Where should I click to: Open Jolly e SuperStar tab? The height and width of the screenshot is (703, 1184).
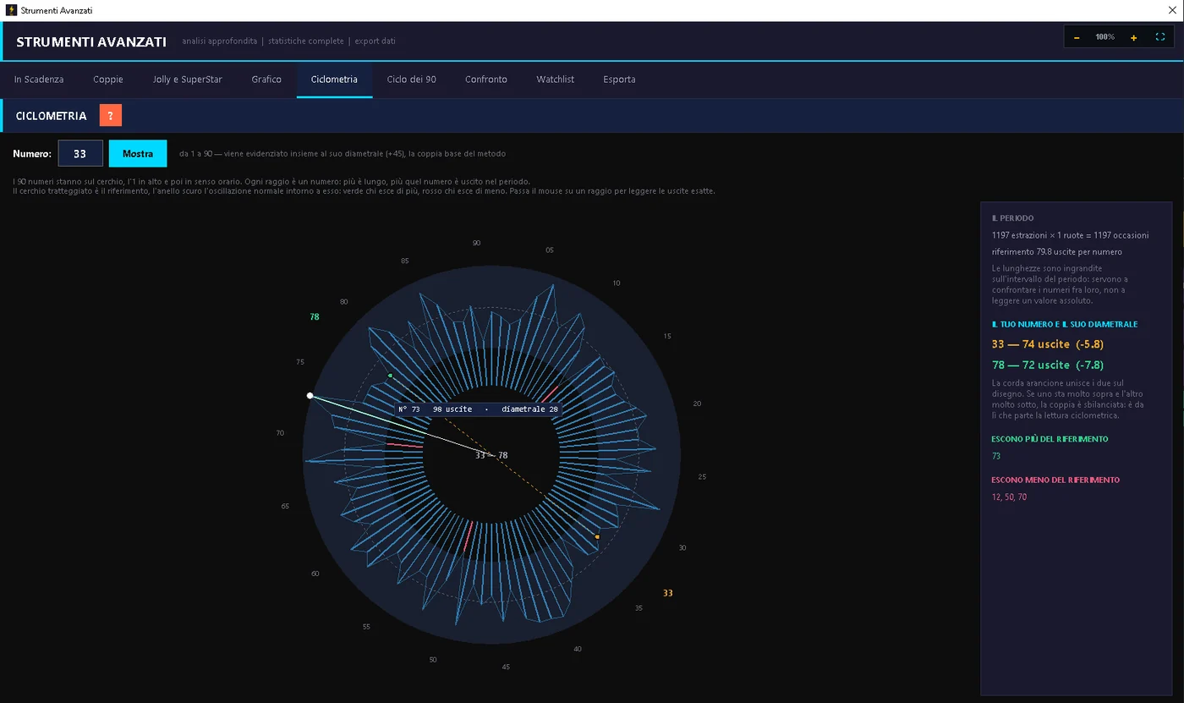point(188,80)
